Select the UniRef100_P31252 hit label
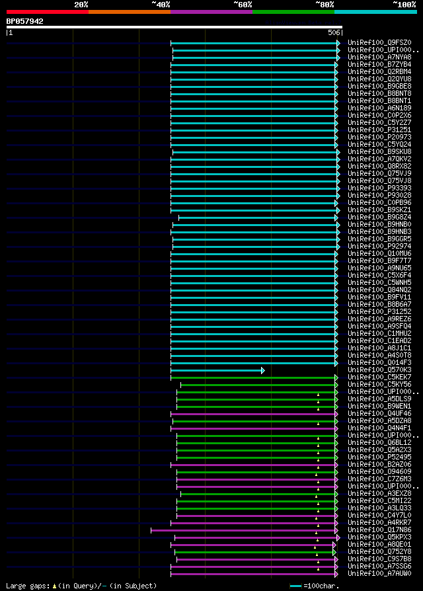 379,312
